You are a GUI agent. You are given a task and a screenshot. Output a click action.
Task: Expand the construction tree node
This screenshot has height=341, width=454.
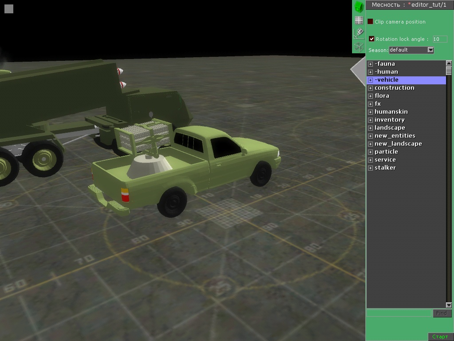click(370, 88)
